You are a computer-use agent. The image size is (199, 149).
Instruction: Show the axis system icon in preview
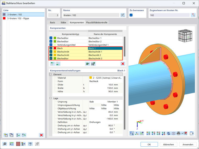pos(137,133)
